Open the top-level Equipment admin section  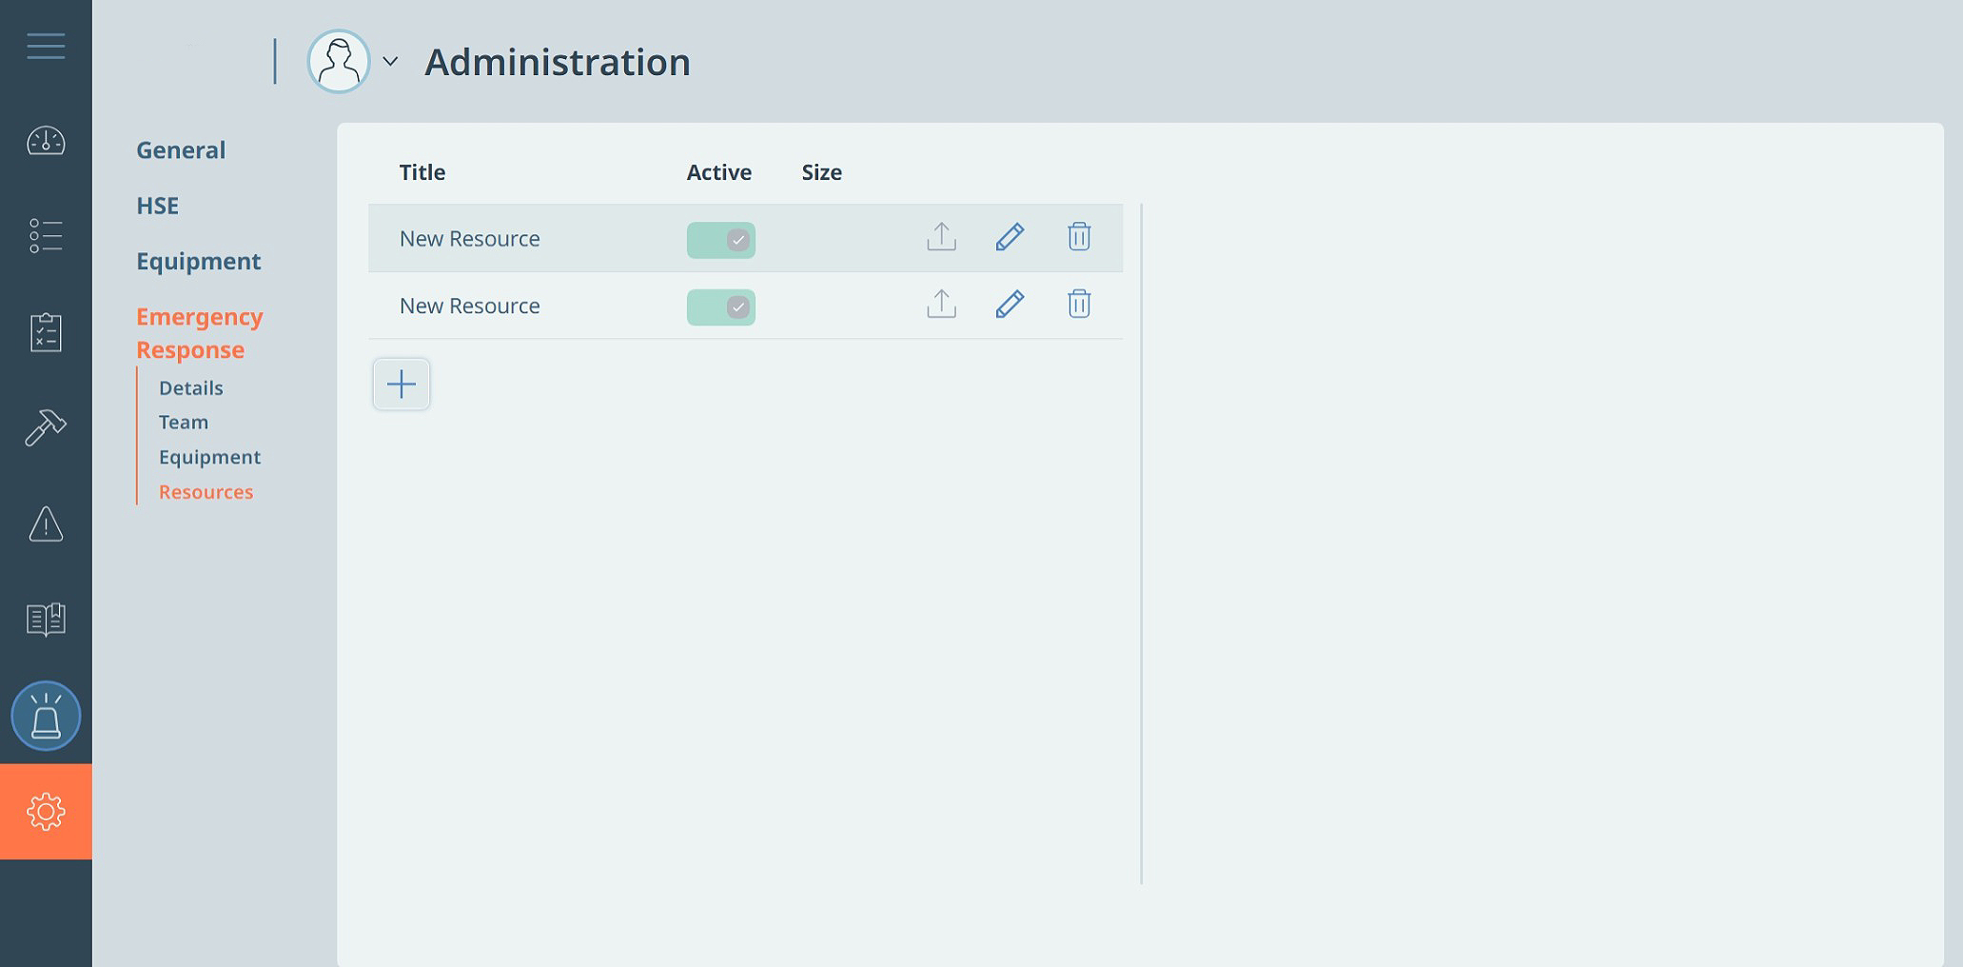click(199, 262)
